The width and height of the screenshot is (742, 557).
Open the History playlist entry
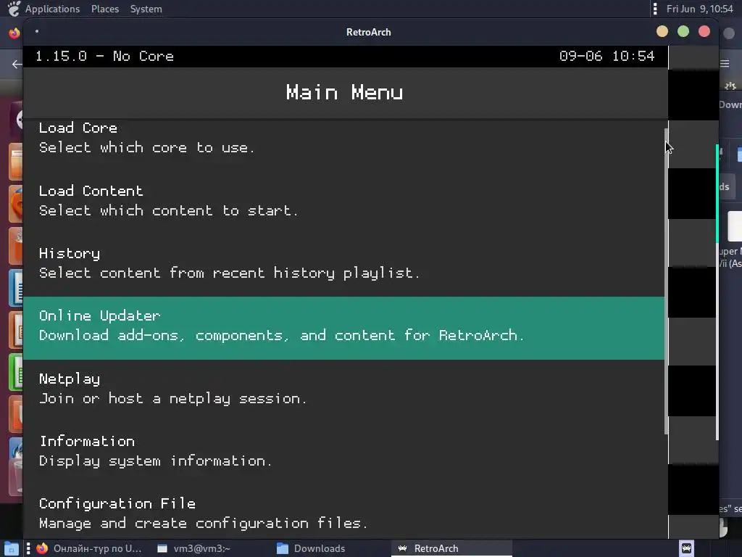(x=343, y=263)
